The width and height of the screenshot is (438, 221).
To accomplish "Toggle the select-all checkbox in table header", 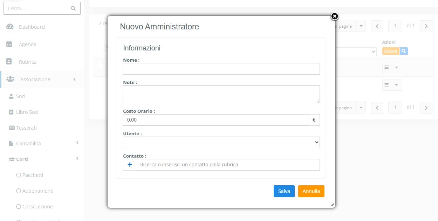I will (99, 47).
